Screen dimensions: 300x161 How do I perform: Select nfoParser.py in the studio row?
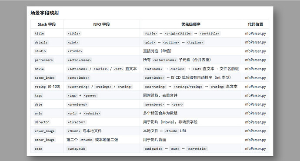tap(255, 51)
